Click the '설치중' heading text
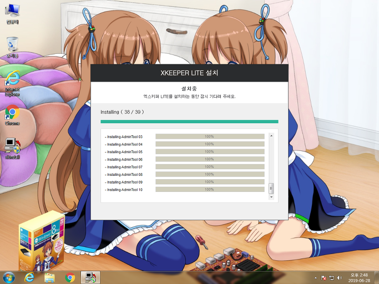 click(x=189, y=88)
